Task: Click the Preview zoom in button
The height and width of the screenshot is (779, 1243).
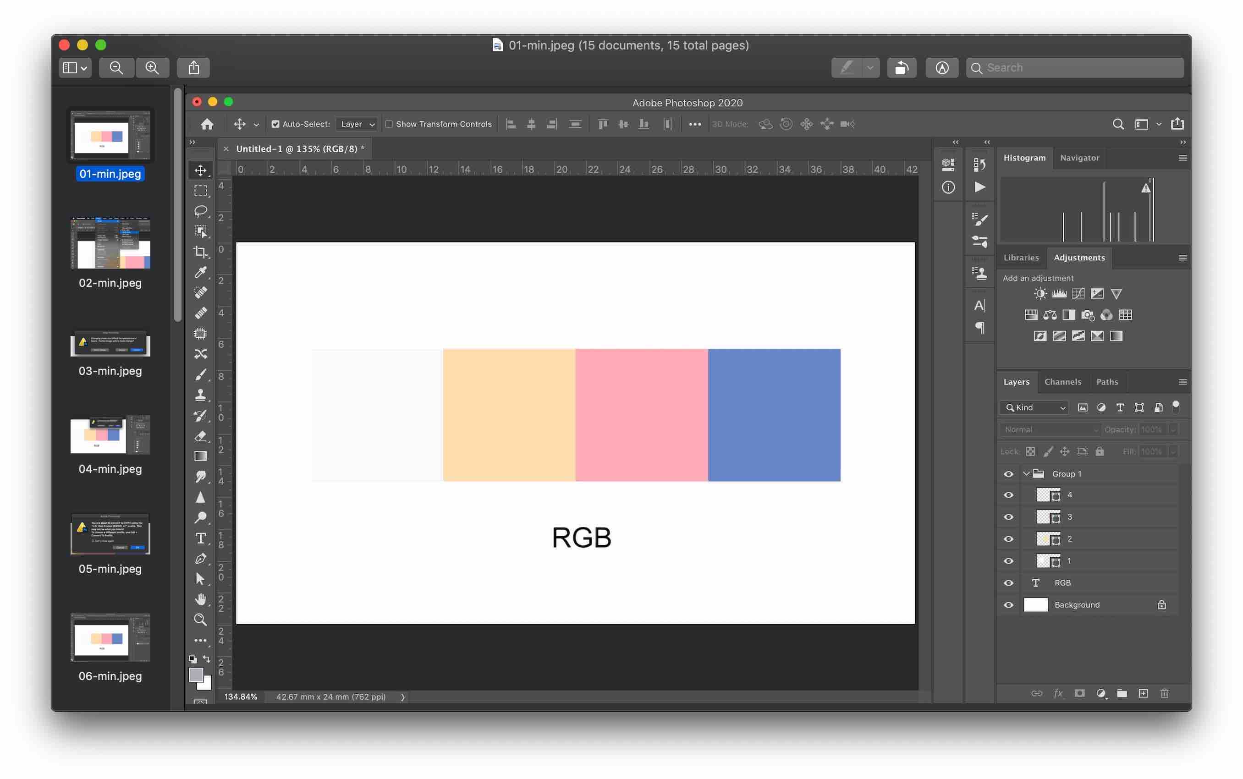Action: coord(152,67)
